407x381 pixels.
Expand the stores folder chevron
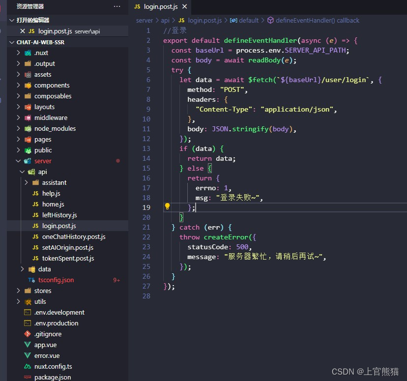click(18, 291)
